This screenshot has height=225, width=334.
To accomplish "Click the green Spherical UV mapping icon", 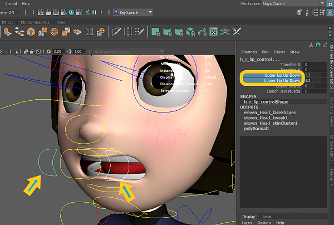I will pos(179,32).
